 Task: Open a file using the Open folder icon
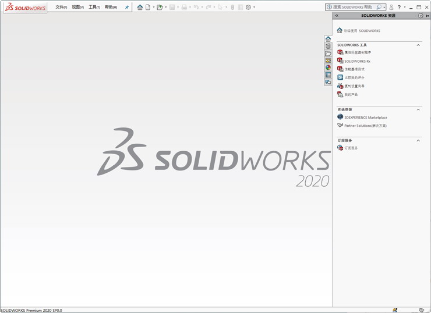point(160,8)
